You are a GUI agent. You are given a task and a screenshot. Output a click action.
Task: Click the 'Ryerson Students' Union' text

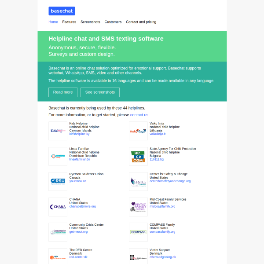click(86, 174)
